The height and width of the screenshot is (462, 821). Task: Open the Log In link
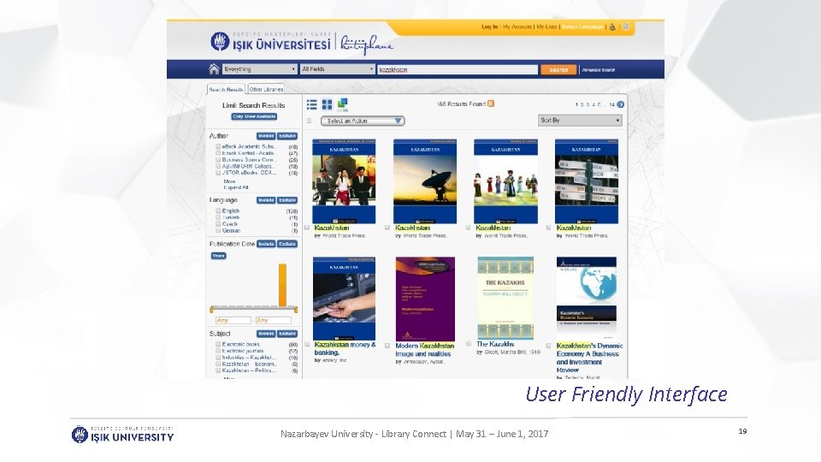[x=489, y=27]
